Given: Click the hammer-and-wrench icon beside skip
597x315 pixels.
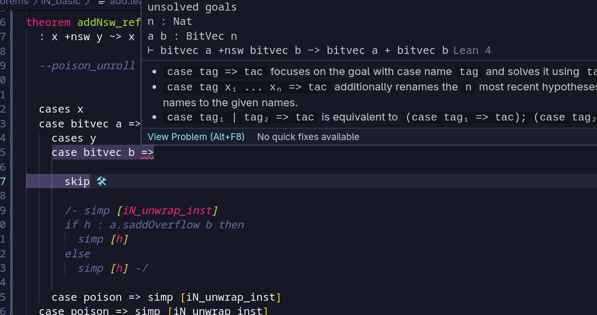Looking at the screenshot, I should coord(102,181).
